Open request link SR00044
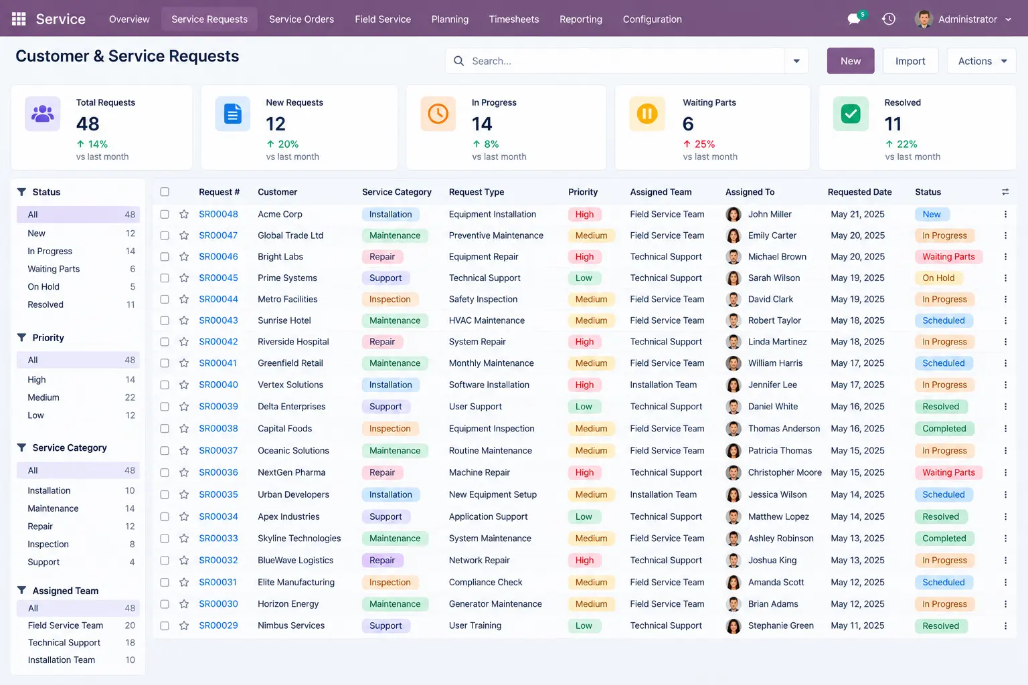The width and height of the screenshot is (1028, 685). coord(218,299)
